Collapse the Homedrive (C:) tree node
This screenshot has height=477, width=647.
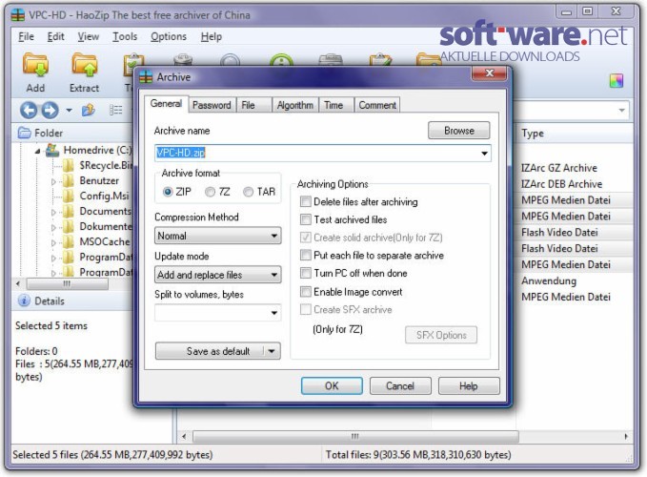(x=37, y=151)
